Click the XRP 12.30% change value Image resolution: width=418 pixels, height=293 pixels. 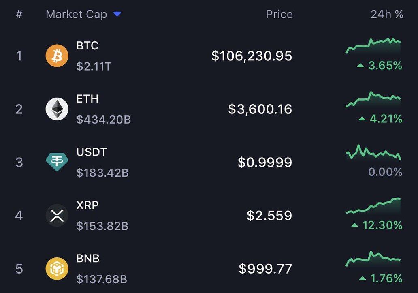(382, 225)
